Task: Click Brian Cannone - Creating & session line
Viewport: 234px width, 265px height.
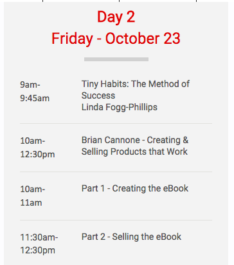Action: coord(135,140)
